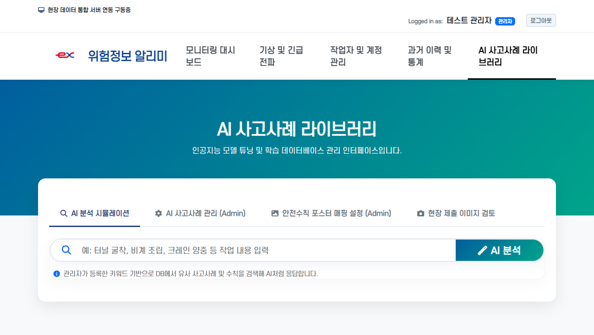Click the camera icon on 이미지 검토 tab

[420, 214]
